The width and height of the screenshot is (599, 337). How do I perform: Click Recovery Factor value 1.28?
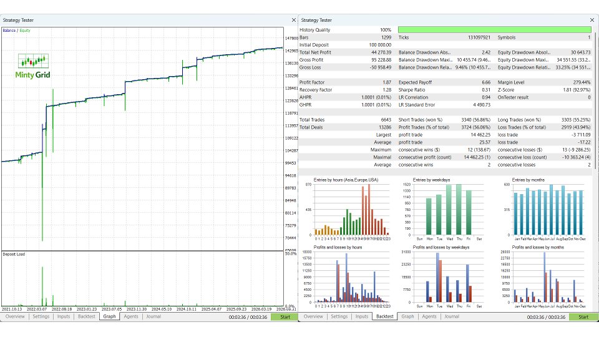pyautogui.click(x=387, y=90)
